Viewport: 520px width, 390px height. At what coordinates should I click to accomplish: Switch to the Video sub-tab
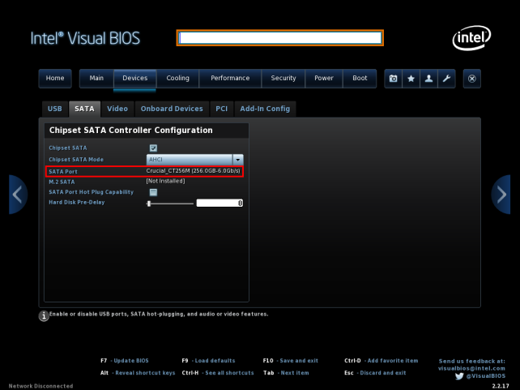click(117, 109)
